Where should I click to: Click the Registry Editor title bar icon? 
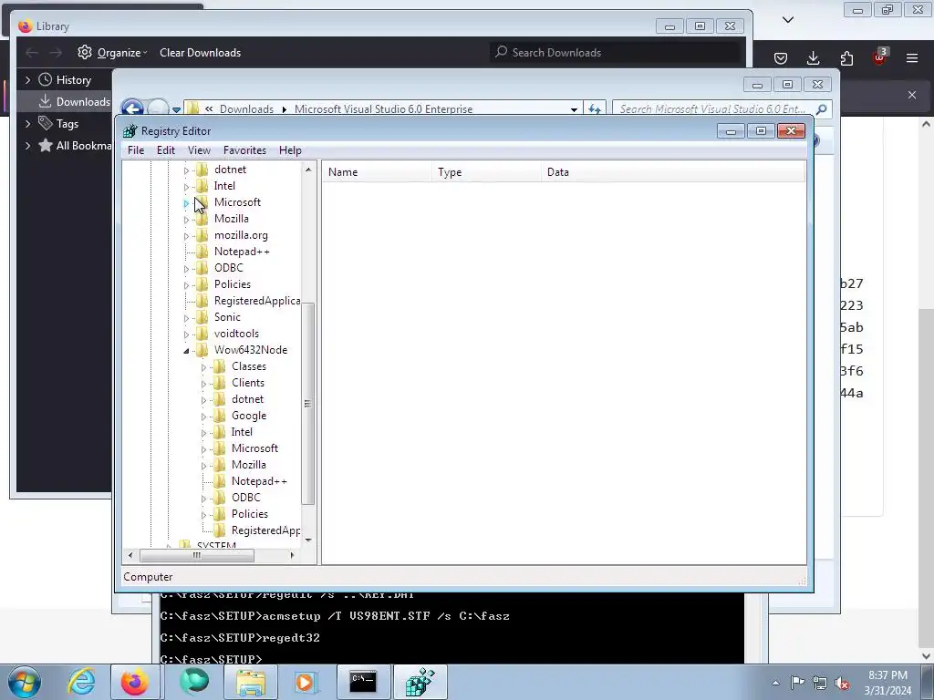pos(130,131)
